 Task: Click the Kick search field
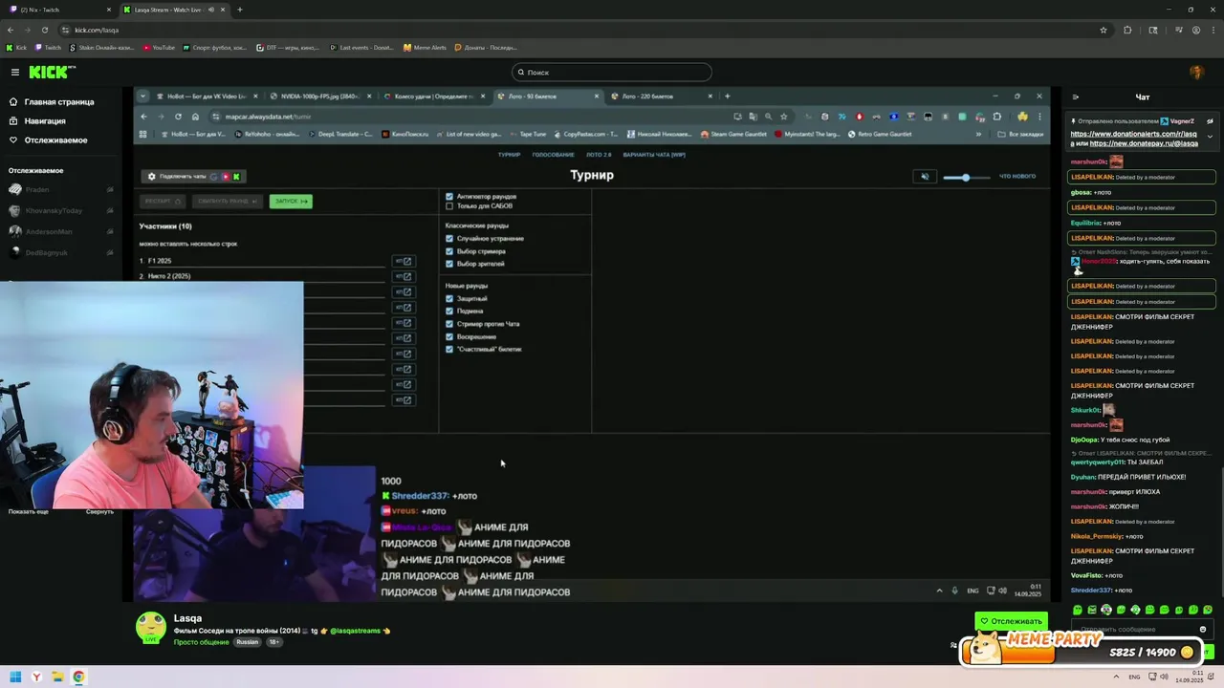612,72
